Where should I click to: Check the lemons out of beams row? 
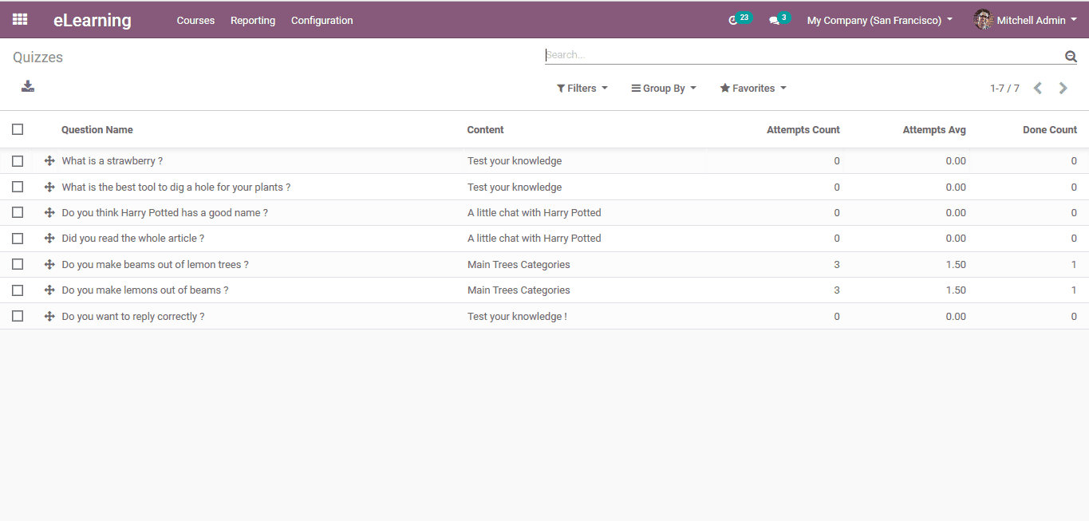[x=18, y=290]
